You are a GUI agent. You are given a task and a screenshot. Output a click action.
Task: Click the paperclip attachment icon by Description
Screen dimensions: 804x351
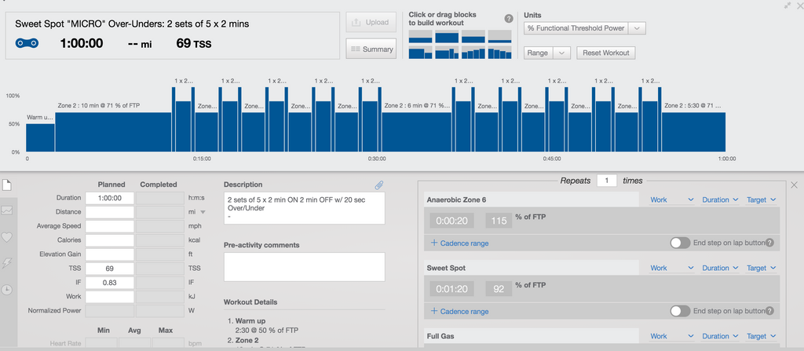pyautogui.click(x=379, y=185)
